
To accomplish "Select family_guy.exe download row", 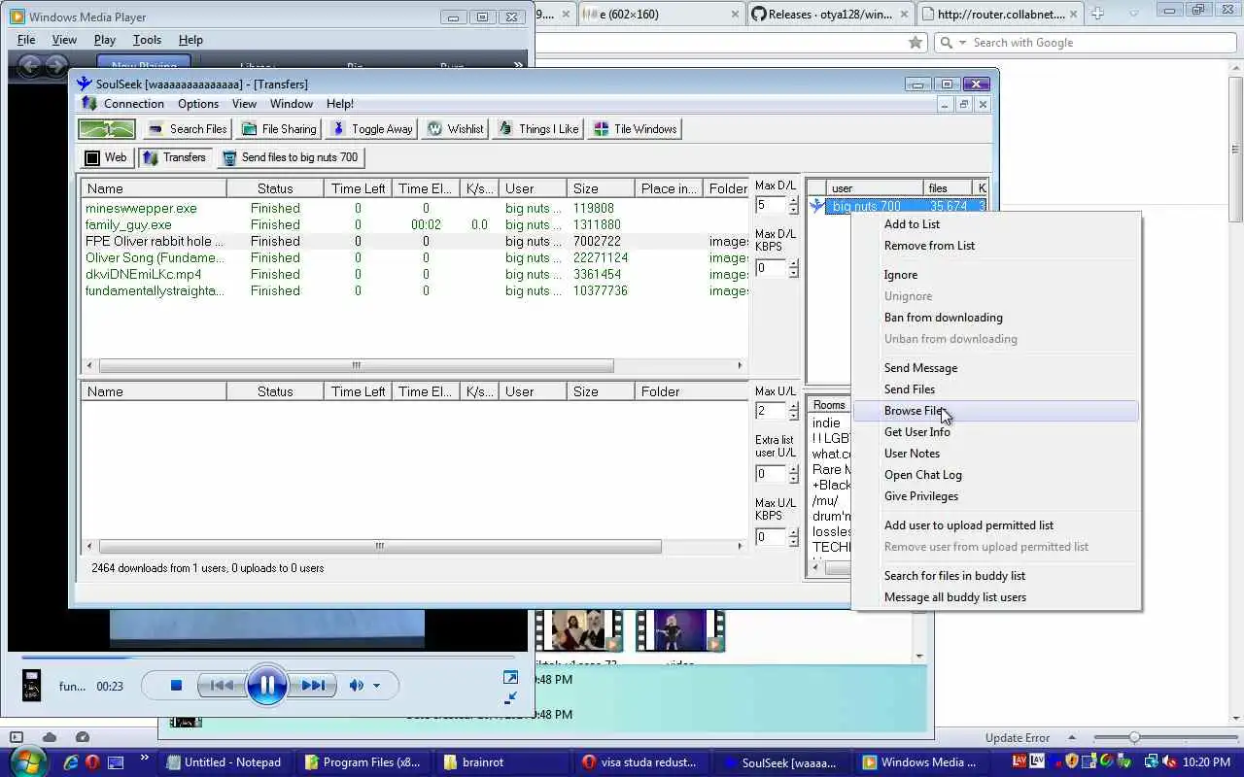I will (x=414, y=224).
